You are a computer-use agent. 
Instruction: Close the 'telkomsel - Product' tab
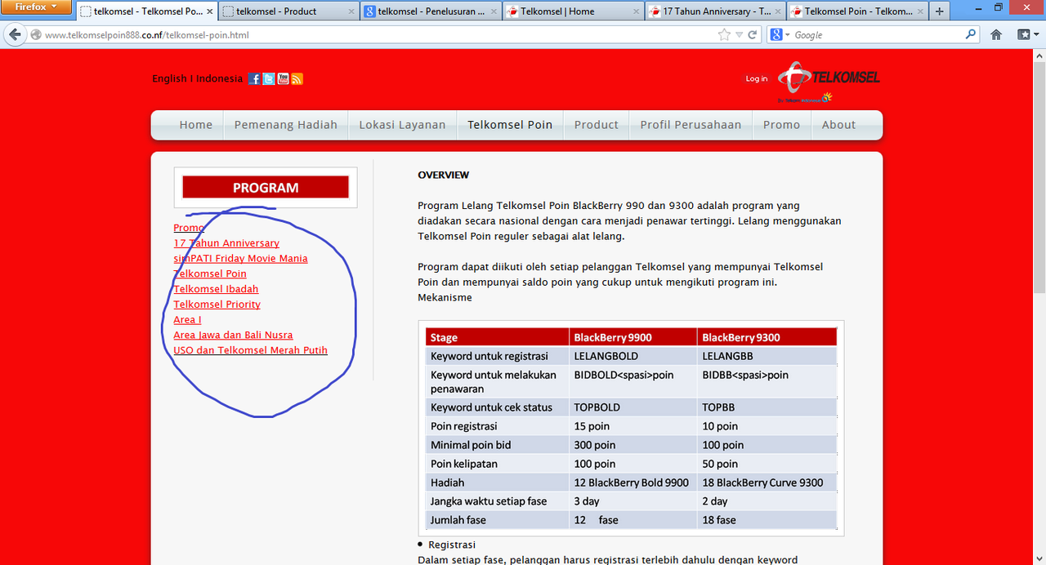(352, 11)
